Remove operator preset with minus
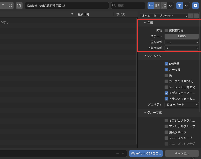 click(x=196, y=16)
